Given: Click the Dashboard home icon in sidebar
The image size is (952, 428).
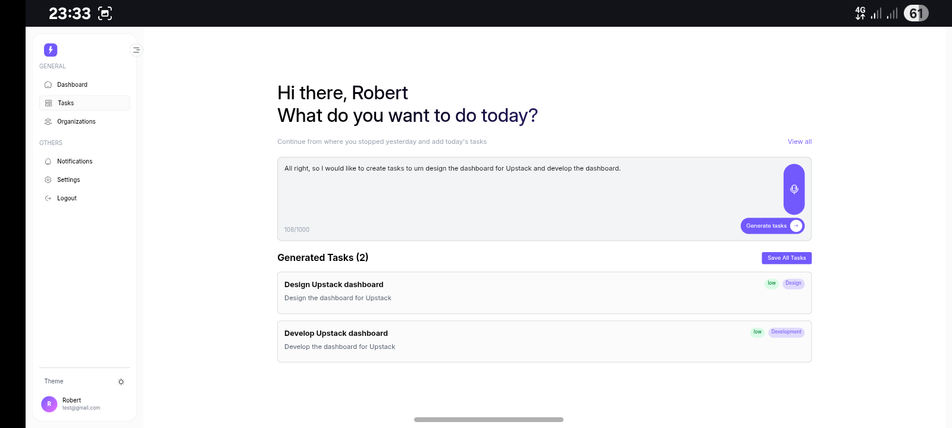Looking at the screenshot, I should pos(48,85).
